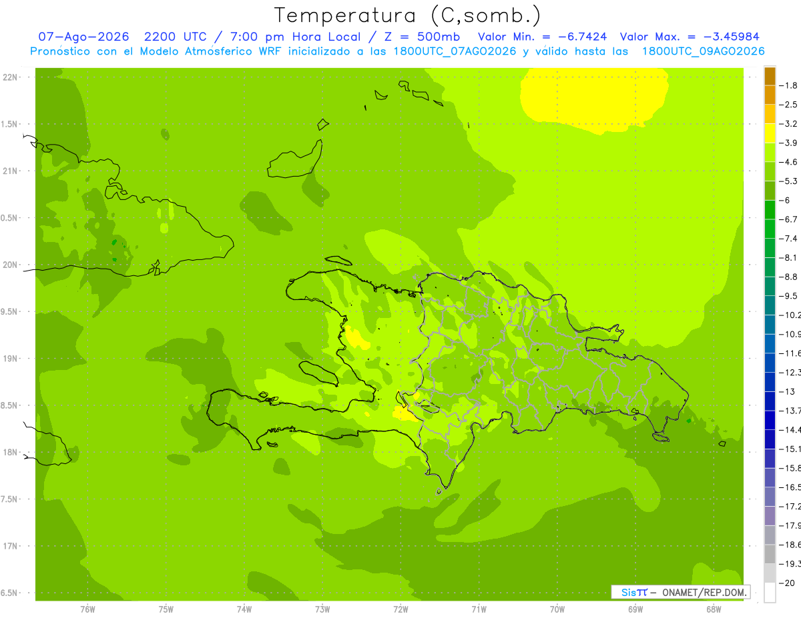This screenshot has width=801, height=618.
Task: Click the valid-until time '1800UTC_09AGO2026'
Action: [703, 51]
